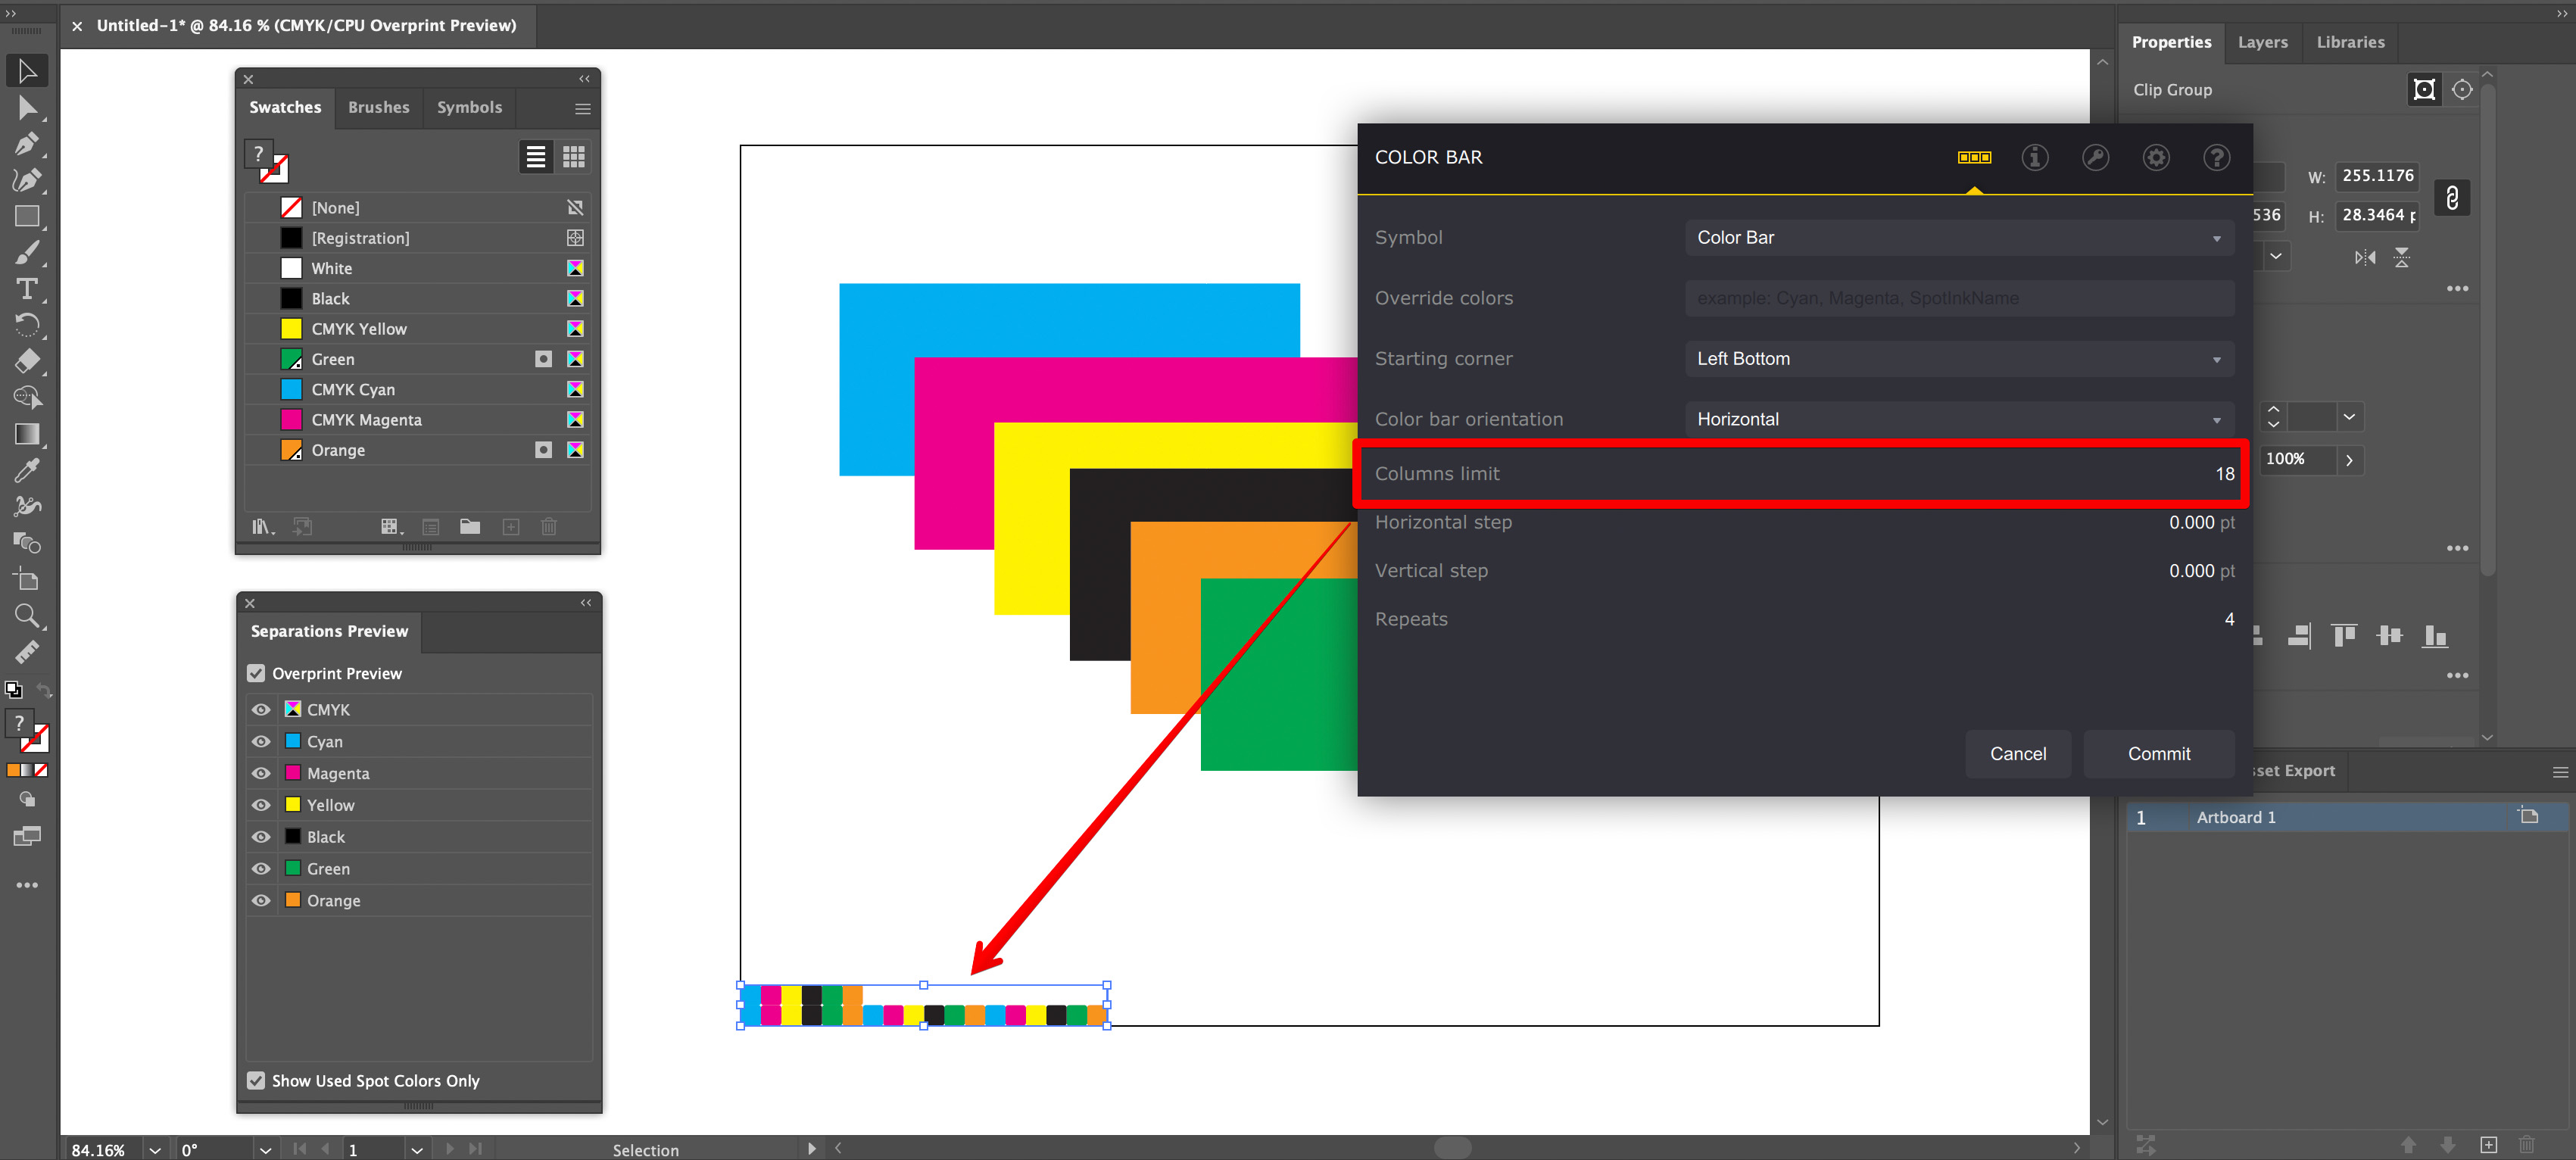The width and height of the screenshot is (2576, 1160).
Task: Open the Starting corner dropdown
Action: 1958,358
